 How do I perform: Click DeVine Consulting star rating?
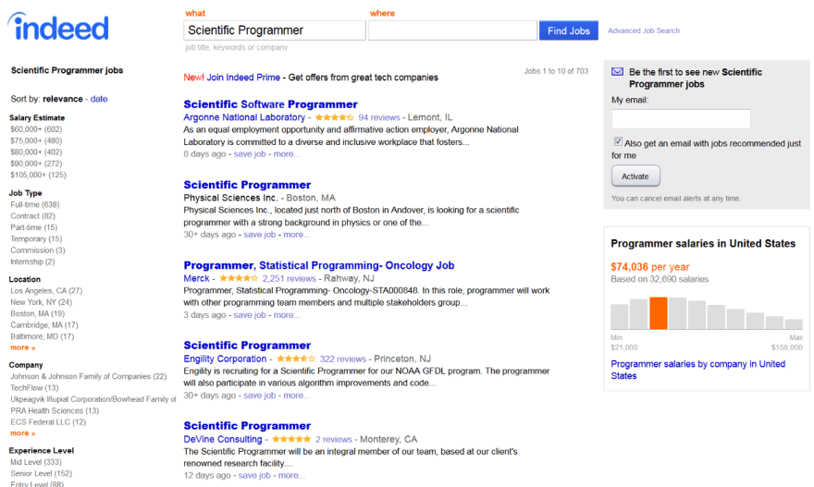pos(291,439)
